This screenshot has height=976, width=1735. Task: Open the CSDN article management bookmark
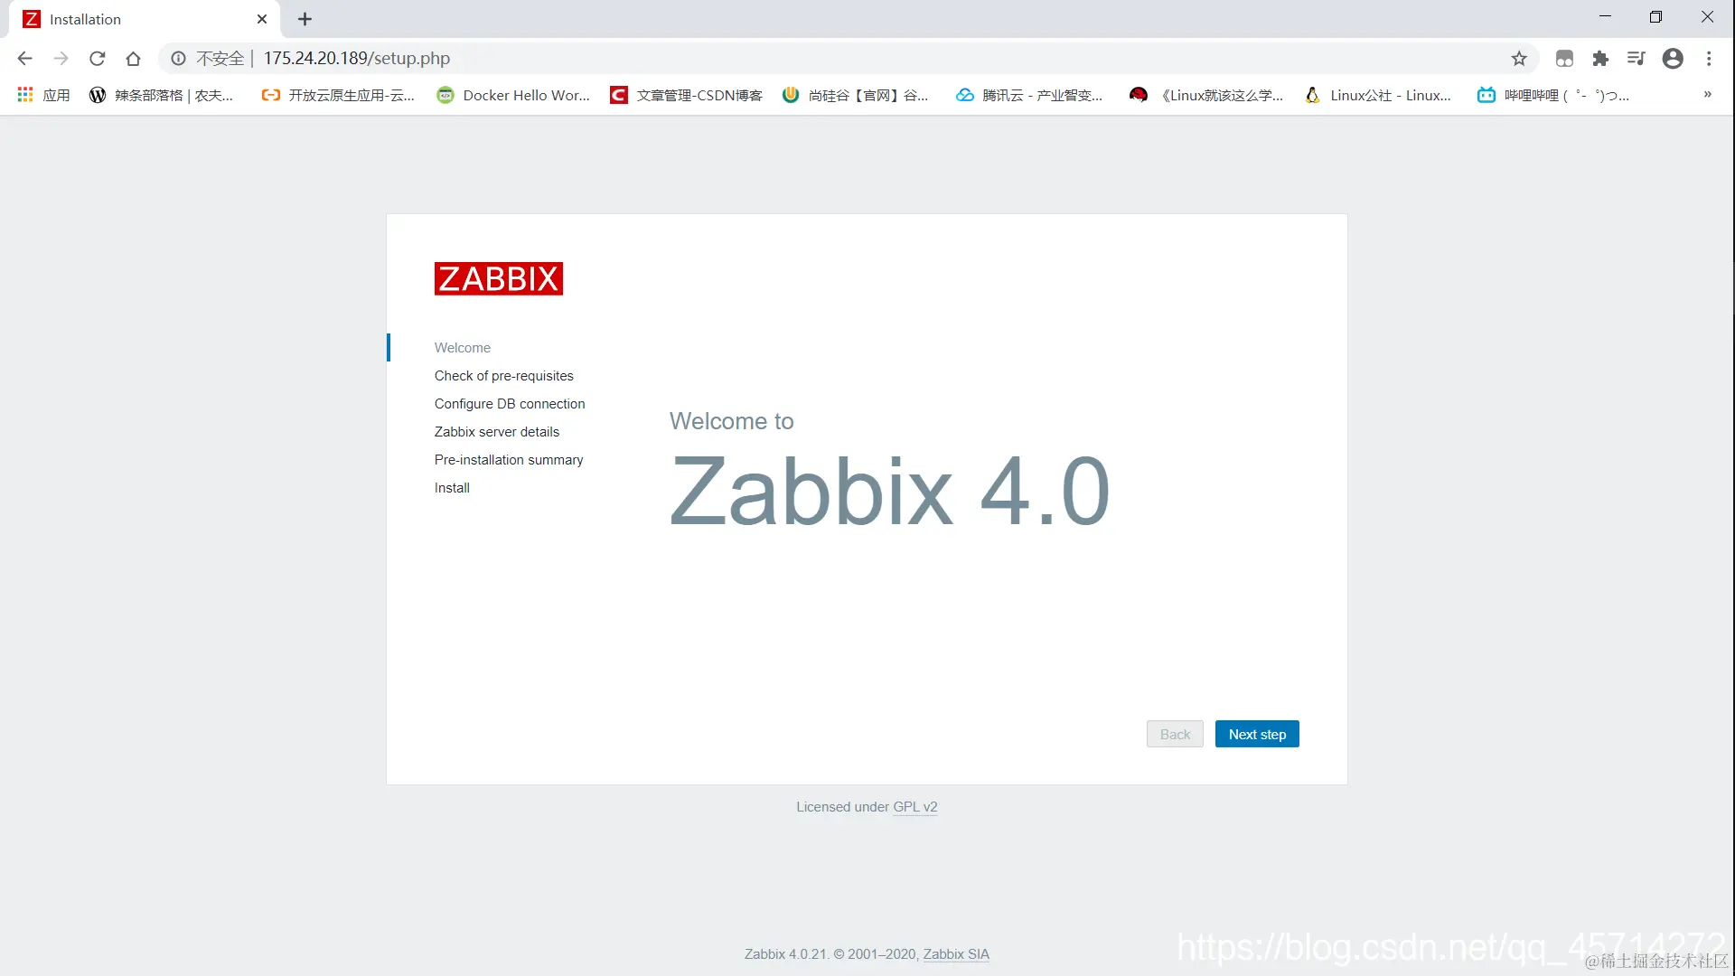tap(687, 95)
